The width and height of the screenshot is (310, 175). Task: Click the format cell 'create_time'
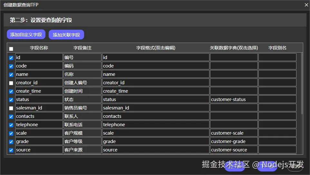156,91
